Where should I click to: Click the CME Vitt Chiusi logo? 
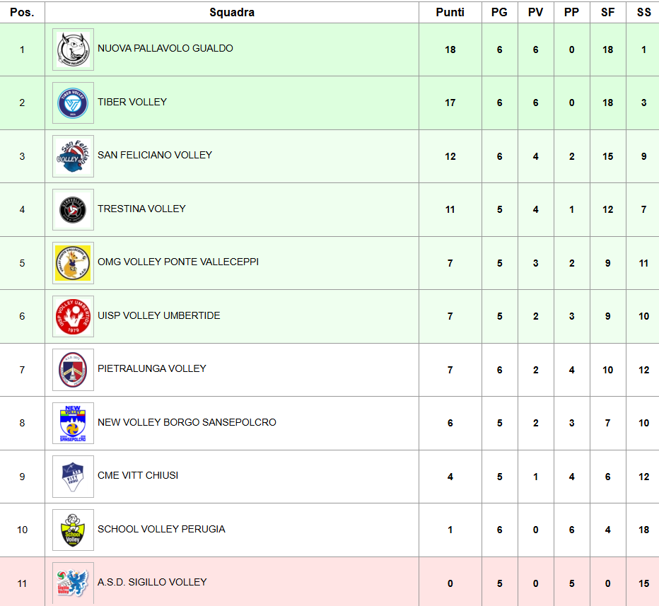[x=73, y=477]
